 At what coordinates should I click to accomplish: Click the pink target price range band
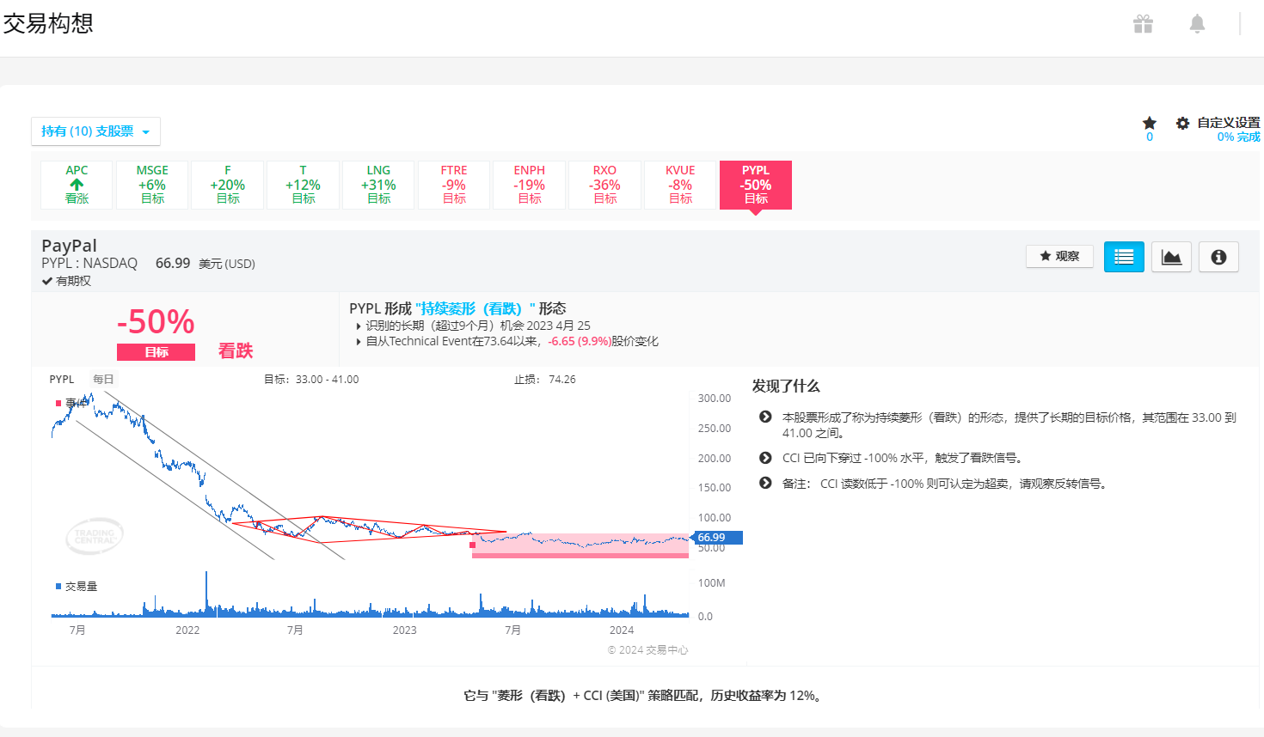pos(580,545)
